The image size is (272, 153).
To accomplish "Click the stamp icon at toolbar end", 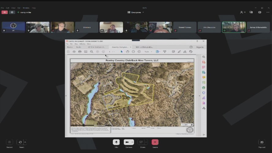I will (x=191, y=52).
